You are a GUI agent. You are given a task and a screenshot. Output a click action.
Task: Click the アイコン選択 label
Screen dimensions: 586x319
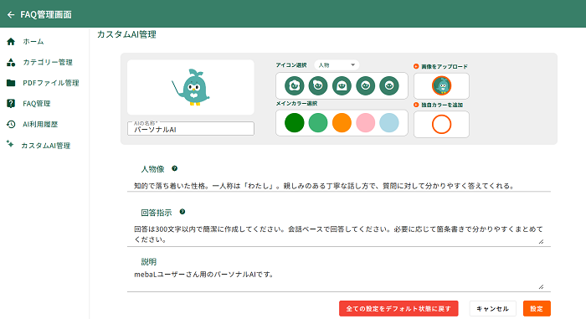pyautogui.click(x=291, y=65)
